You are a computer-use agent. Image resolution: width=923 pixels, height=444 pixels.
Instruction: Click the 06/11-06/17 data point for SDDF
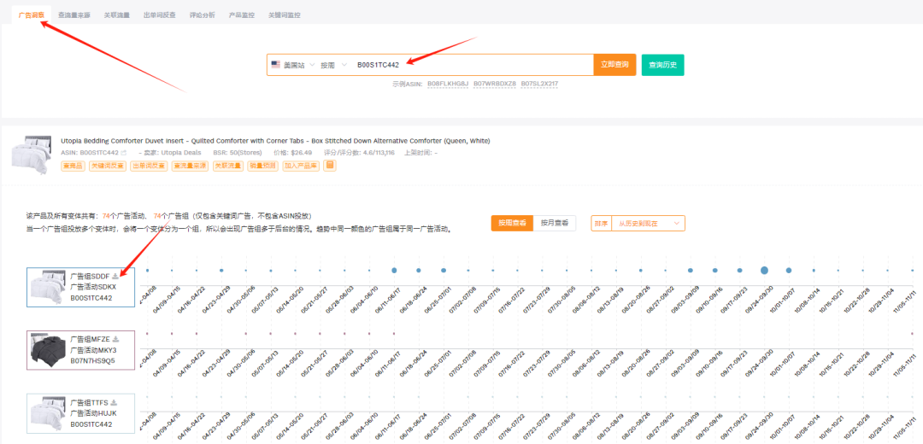tap(394, 271)
